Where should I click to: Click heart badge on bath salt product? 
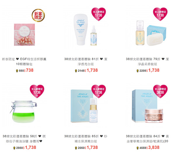(x=37, y=91)
